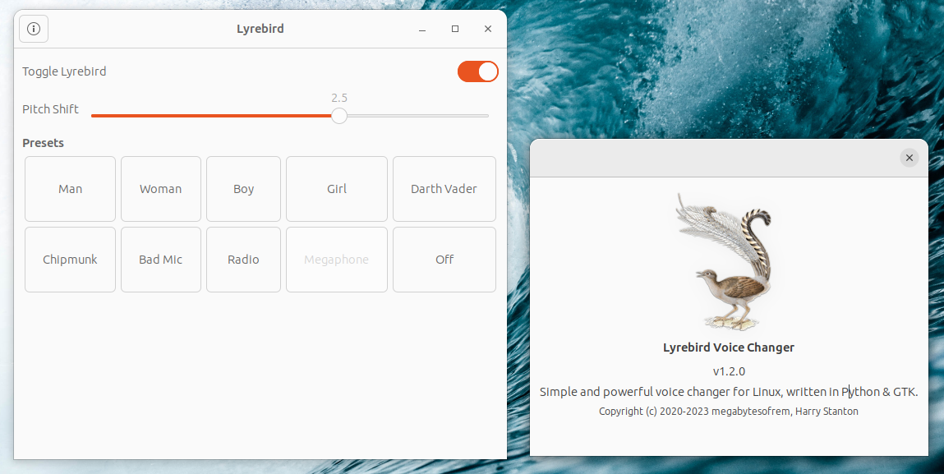The image size is (944, 474).
Task: Click the Copyright 2020-2023 line
Action: pyautogui.click(x=729, y=412)
